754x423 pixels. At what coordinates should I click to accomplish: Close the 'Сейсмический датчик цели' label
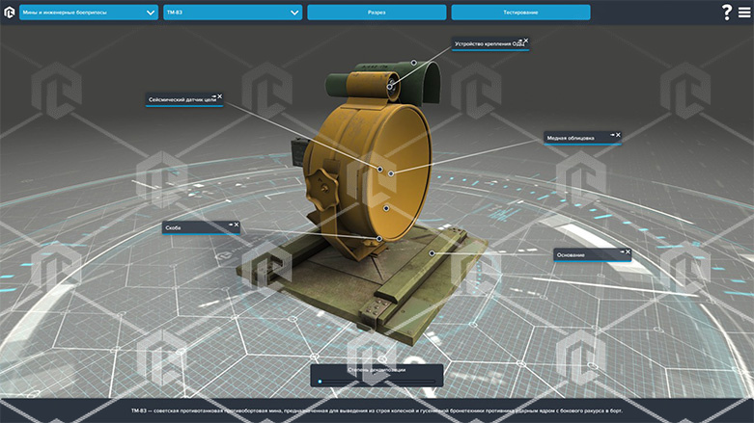click(220, 96)
